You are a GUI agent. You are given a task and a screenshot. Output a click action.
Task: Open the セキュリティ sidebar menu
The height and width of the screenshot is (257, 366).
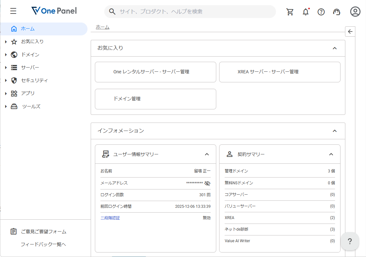[x=34, y=80]
